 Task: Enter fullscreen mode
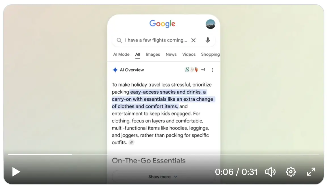(311, 172)
